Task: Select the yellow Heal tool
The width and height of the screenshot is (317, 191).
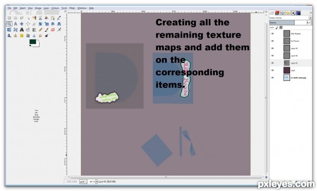Action: pyautogui.click(x=22, y=35)
